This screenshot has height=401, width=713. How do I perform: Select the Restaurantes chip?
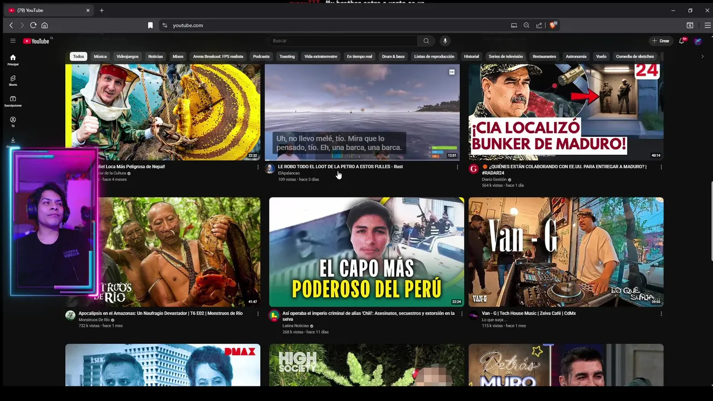pyautogui.click(x=544, y=56)
